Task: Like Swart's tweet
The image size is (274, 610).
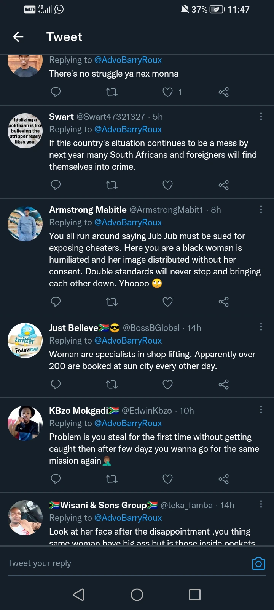Action: (167, 185)
